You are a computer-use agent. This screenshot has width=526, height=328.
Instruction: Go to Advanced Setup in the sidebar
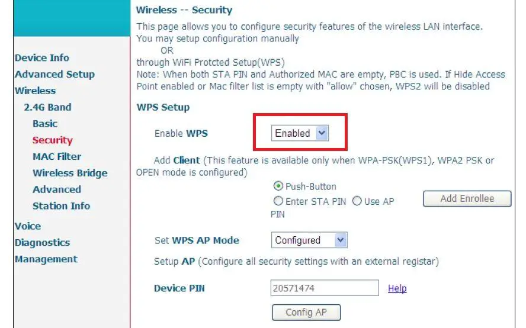[x=54, y=75]
